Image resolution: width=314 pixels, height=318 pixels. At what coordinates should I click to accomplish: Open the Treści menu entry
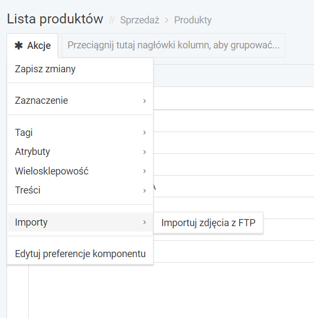[80, 190]
